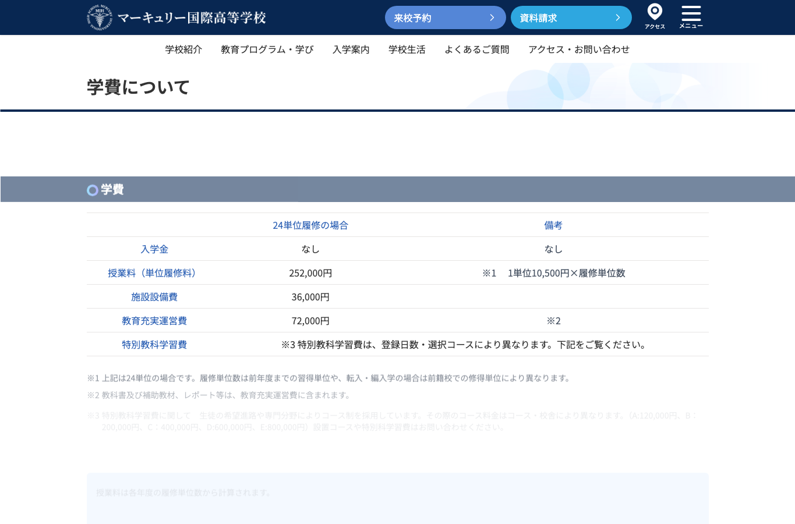Click the ※2 remark in 教育充実運営費 row
Viewport: 795px width, 524px height.
coord(553,321)
